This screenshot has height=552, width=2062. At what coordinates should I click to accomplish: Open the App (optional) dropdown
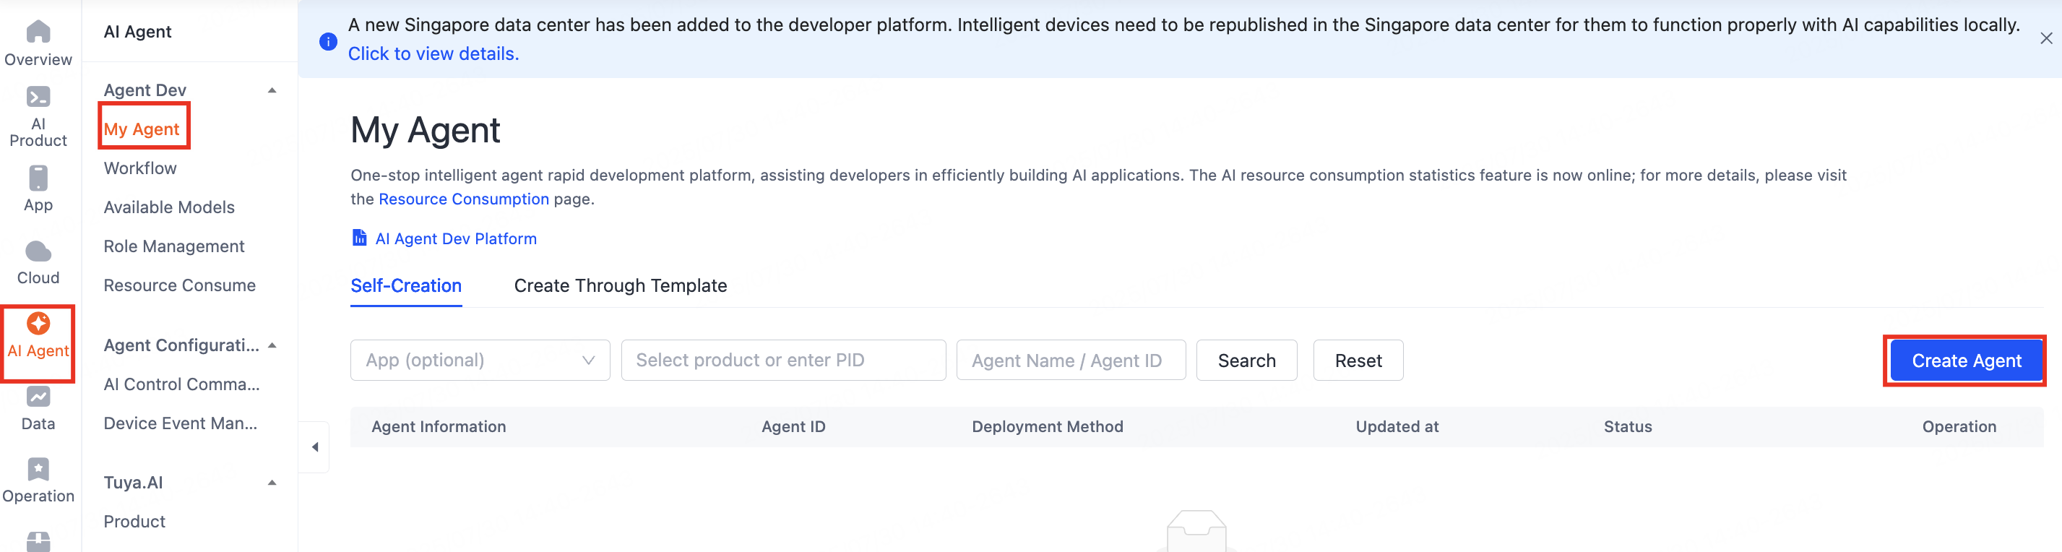pos(480,361)
